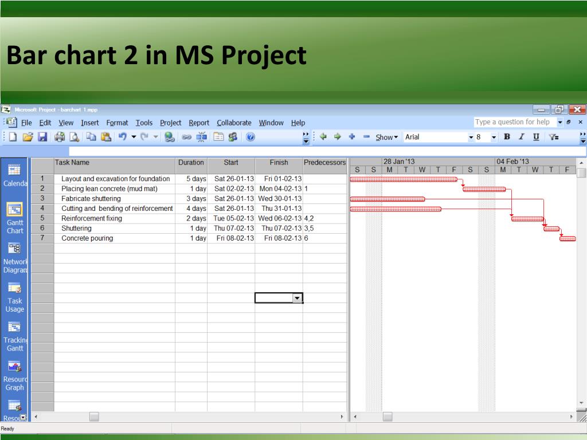Image resolution: width=587 pixels, height=440 pixels.
Task: Click the Start column header
Action: click(231, 166)
